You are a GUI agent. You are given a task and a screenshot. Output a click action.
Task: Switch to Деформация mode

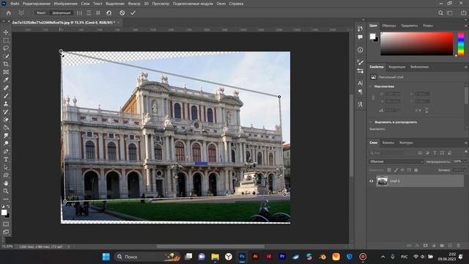pyautogui.click(x=62, y=13)
